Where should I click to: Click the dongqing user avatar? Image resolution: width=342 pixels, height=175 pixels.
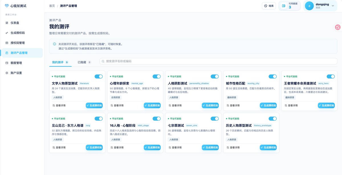(309, 6)
